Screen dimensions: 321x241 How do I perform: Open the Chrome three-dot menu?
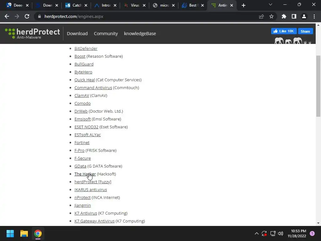pyautogui.click(x=314, y=16)
